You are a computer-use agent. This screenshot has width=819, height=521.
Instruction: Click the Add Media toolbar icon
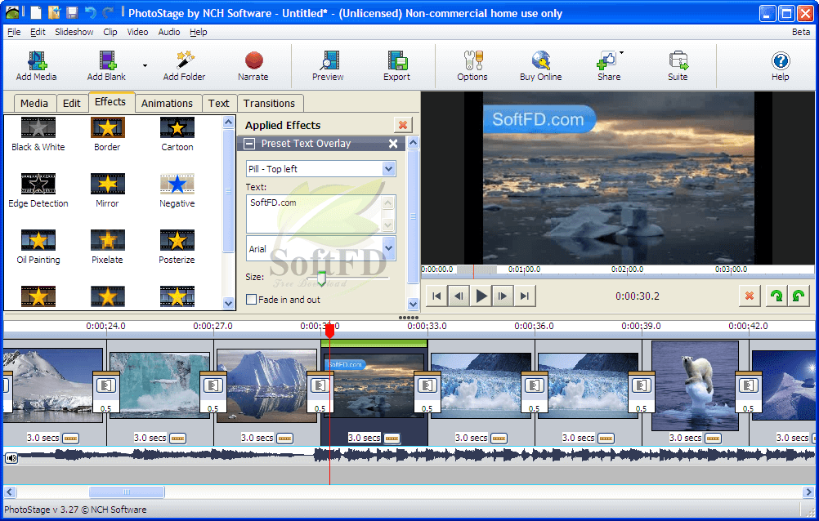pyautogui.click(x=37, y=61)
